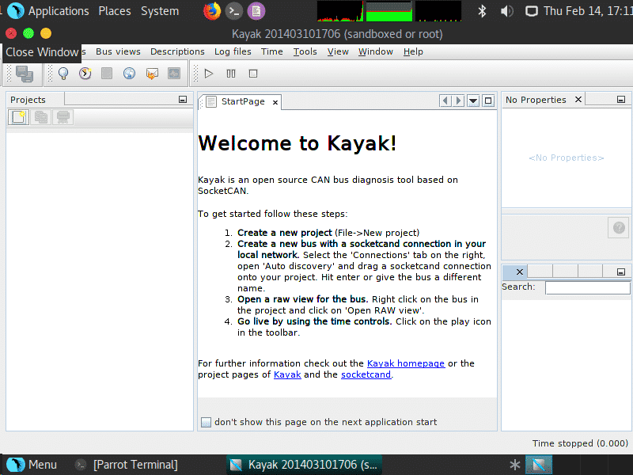Click the globe toolbar icon
This screenshot has height=475, width=633.
(x=129, y=74)
